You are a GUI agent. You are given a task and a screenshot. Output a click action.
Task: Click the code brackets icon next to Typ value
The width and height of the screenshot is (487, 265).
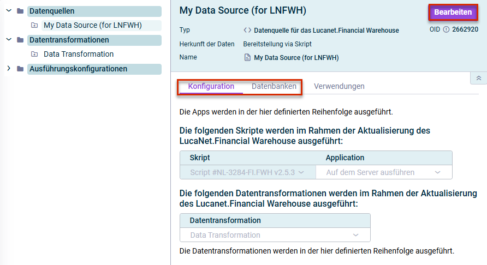coord(247,30)
